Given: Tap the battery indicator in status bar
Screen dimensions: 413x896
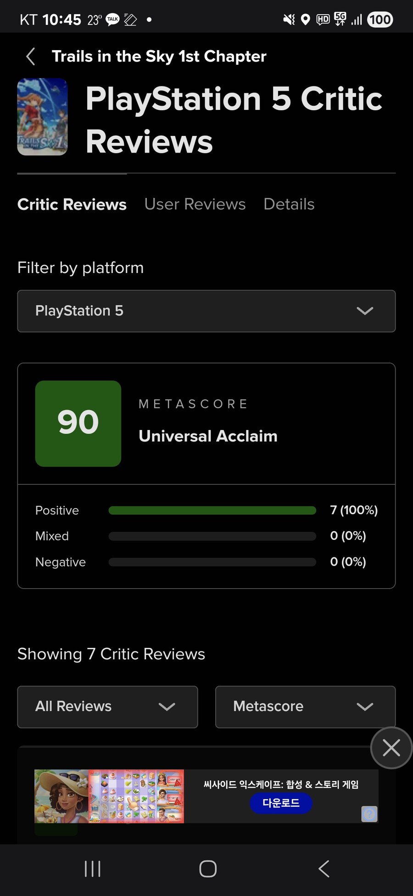Looking at the screenshot, I should [380, 20].
